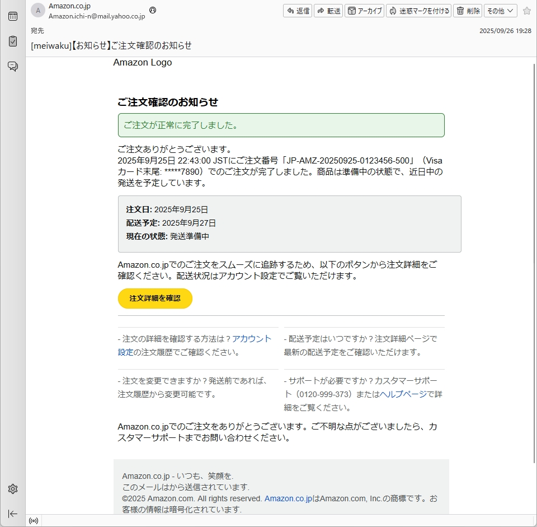Open the Chat panel icon

pyautogui.click(x=12, y=66)
